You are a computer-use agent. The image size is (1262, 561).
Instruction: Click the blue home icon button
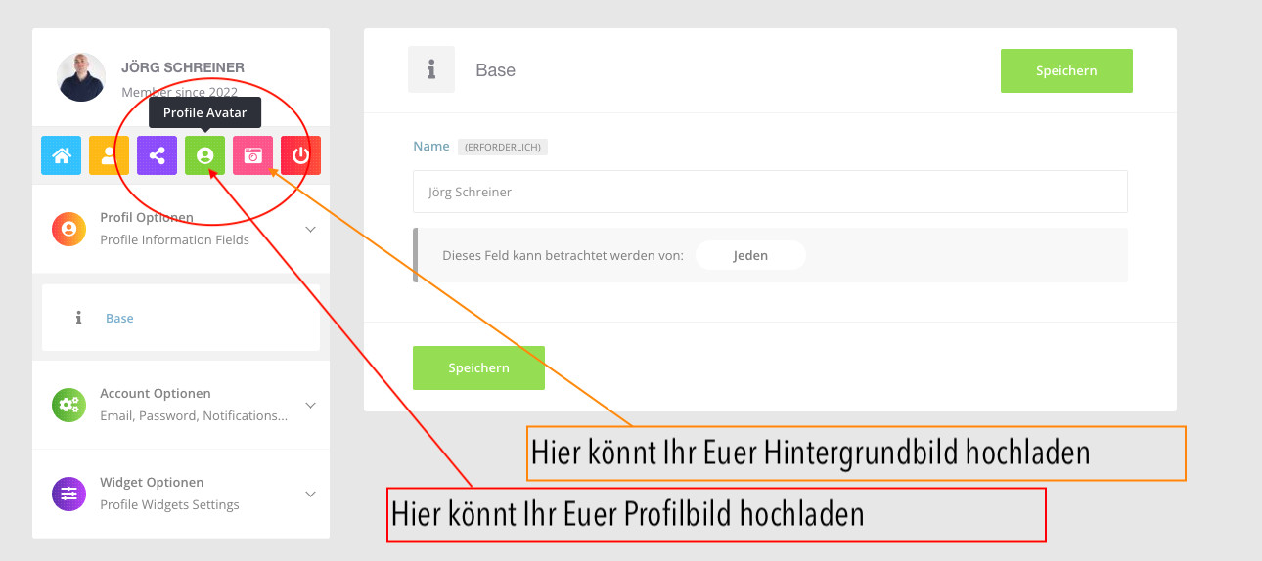(x=61, y=155)
